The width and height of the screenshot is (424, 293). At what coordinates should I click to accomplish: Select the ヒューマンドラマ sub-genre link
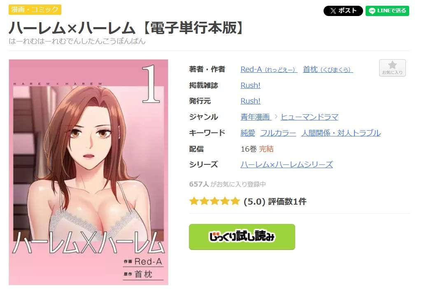tap(309, 117)
